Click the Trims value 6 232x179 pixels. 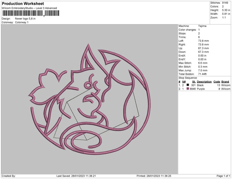coord(199,37)
